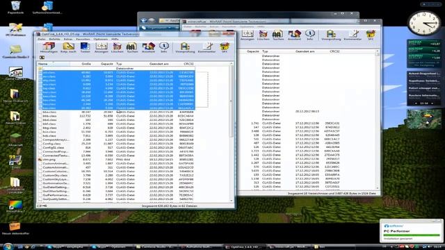This screenshot has width=445, height=250.
Task: Open the Optionen menu in OptiFine window
Action: (101, 39)
